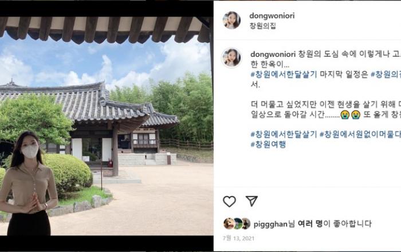Image resolution: width=401 pixels, height=252 pixels.
Task: Open the #창원여행 hashtag
Action: point(268,144)
